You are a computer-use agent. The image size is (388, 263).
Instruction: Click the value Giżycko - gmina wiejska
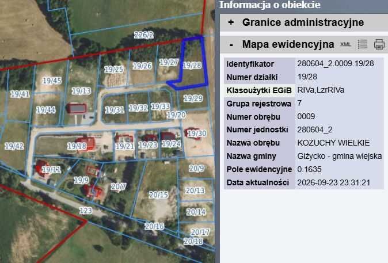340,156
